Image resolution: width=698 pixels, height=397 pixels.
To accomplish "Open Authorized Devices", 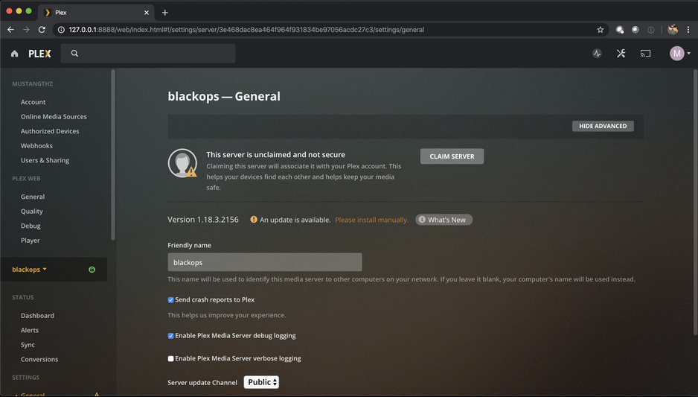I will (x=50, y=131).
